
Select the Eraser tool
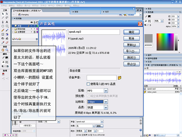(x=7, y=43)
